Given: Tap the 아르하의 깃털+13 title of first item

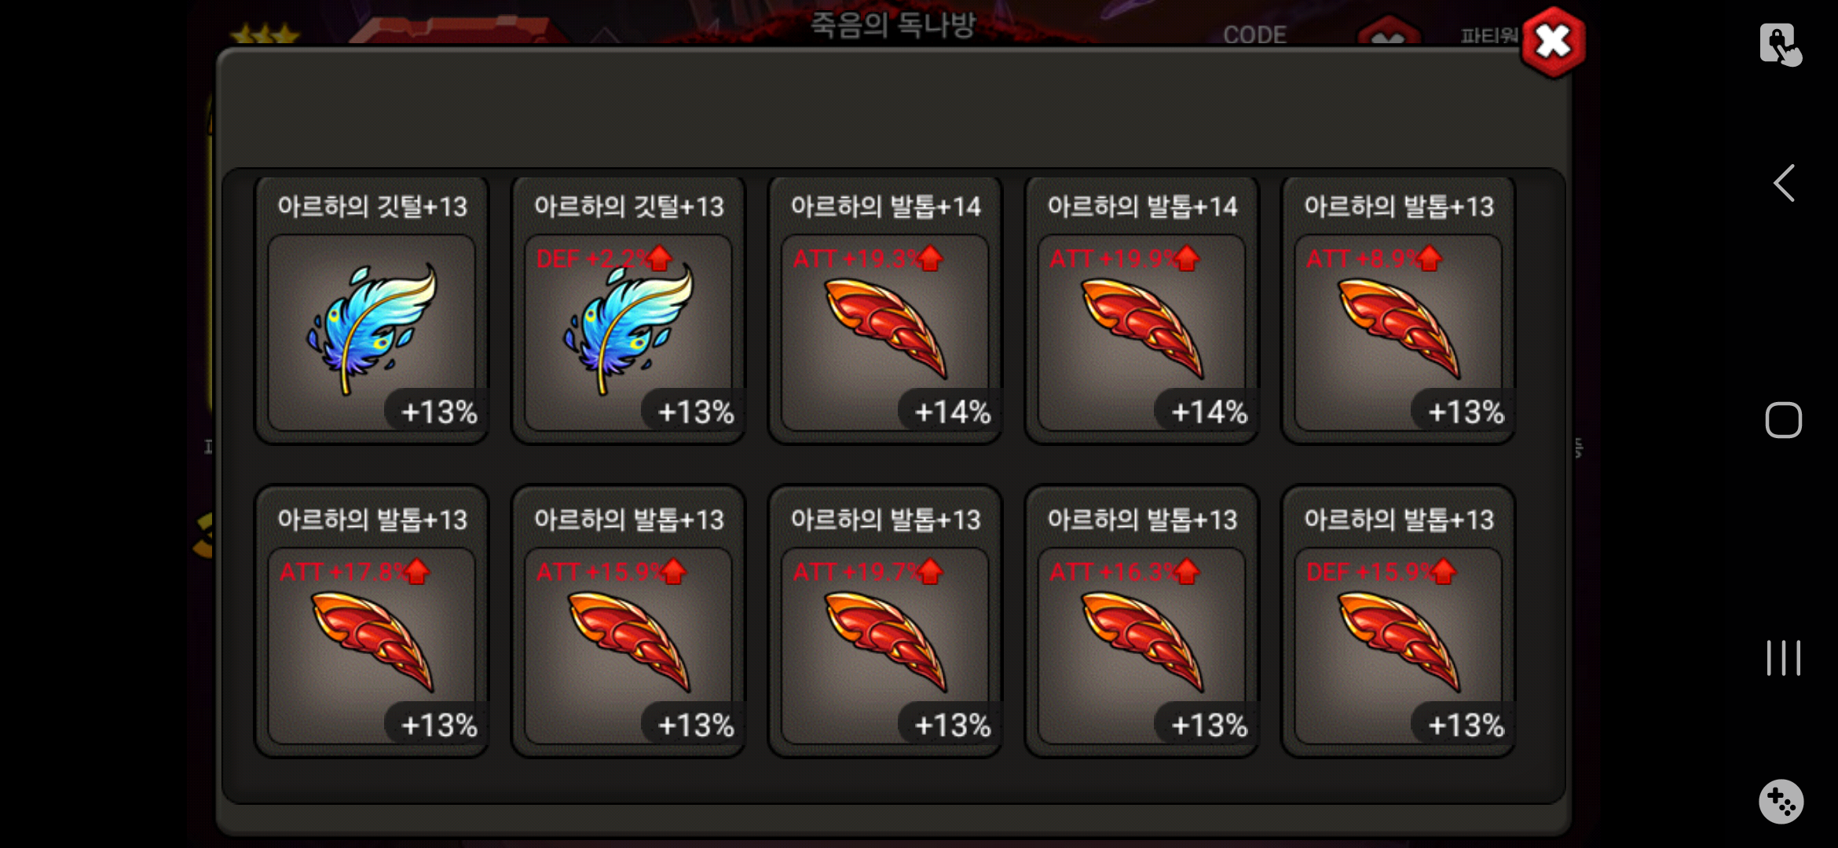Looking at the screenshot, I should (x=372, y=207).
